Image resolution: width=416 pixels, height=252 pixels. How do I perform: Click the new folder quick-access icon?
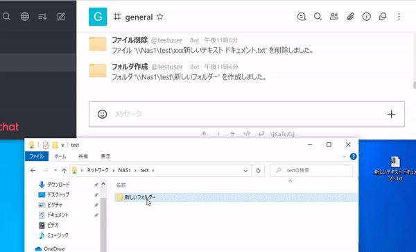pos(55,145)
